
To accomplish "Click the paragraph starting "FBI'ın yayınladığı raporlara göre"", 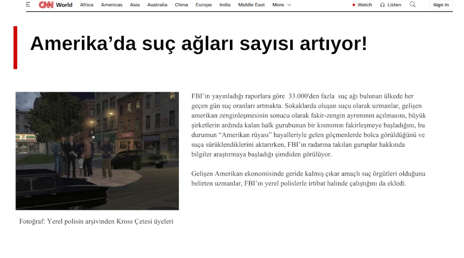I will [x=308, y=125].
